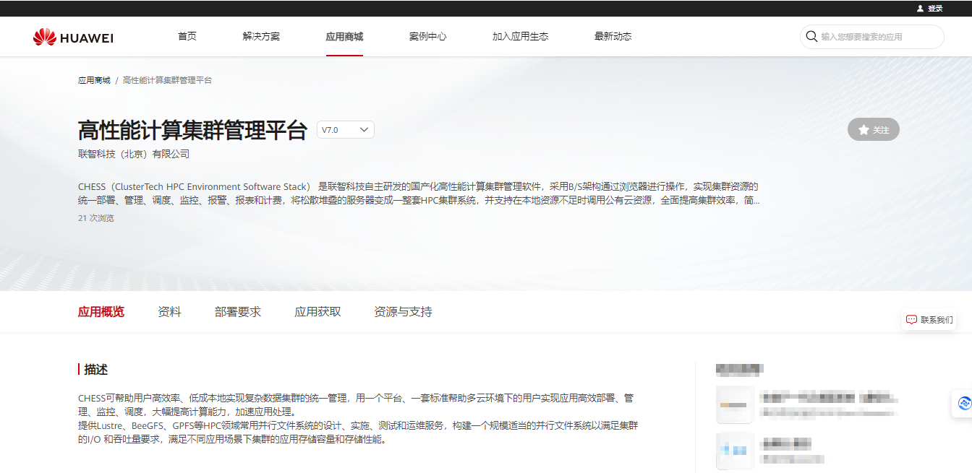Open 最新动态 navigation item
Screen dimensions: 972x473
[x=613, y=36]
